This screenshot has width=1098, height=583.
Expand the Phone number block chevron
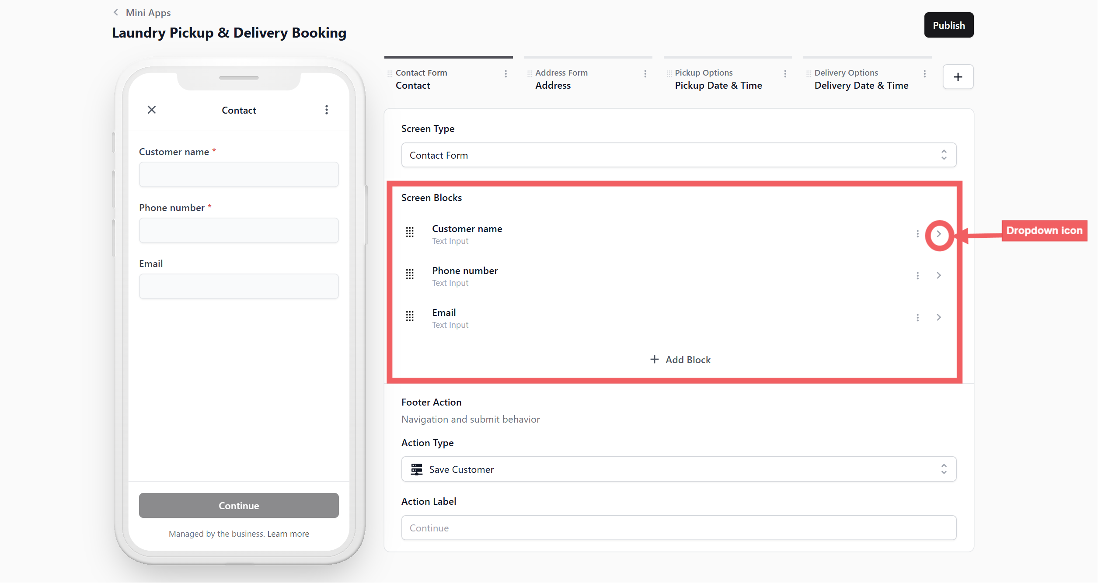point(938,275)
